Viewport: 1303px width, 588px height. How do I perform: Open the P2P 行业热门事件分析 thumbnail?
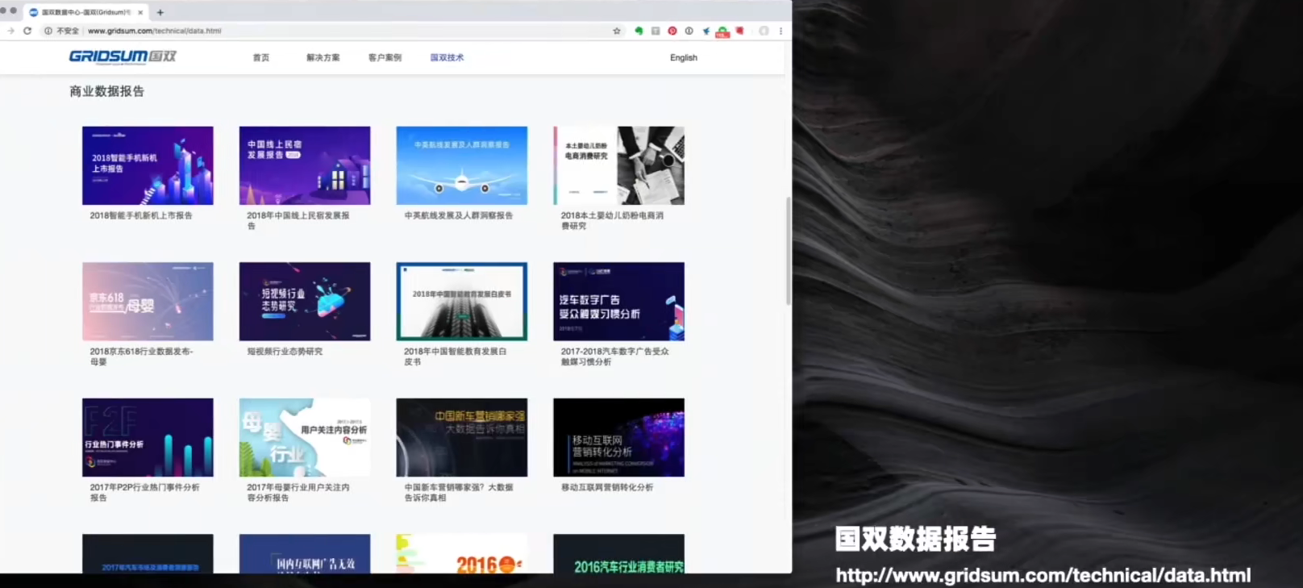[x=148, y=437]
